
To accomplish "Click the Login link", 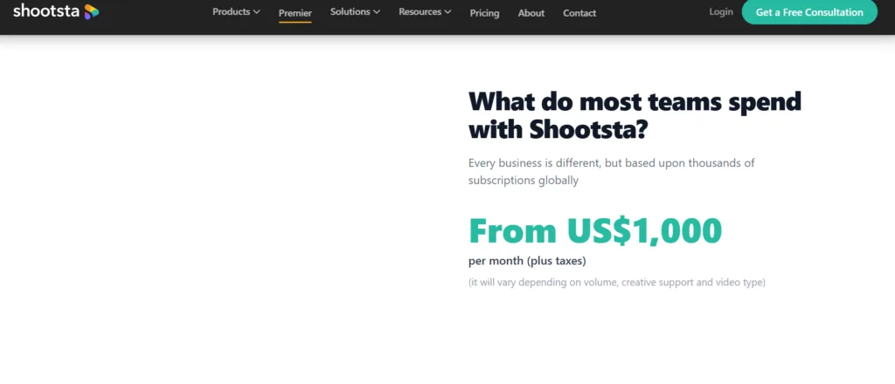I will (x=721, y=12).
